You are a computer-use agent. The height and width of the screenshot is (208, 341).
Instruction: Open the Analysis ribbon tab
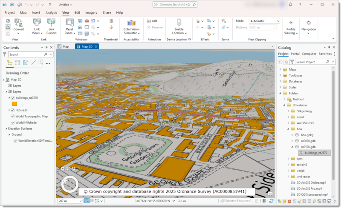[x=51, y=13]
